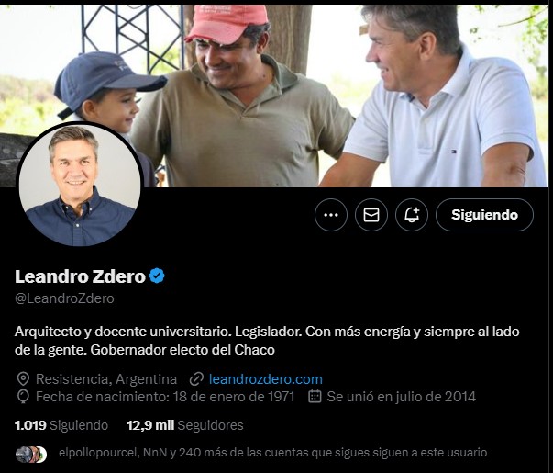
Task: Open the three-dot more options menu
Action: pos(331,215)
